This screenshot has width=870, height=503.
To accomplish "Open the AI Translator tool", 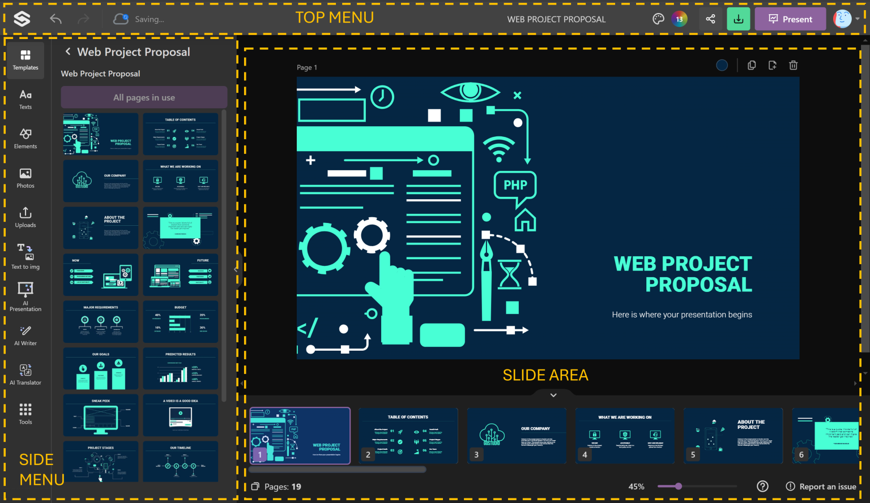I will click(25, 374).
